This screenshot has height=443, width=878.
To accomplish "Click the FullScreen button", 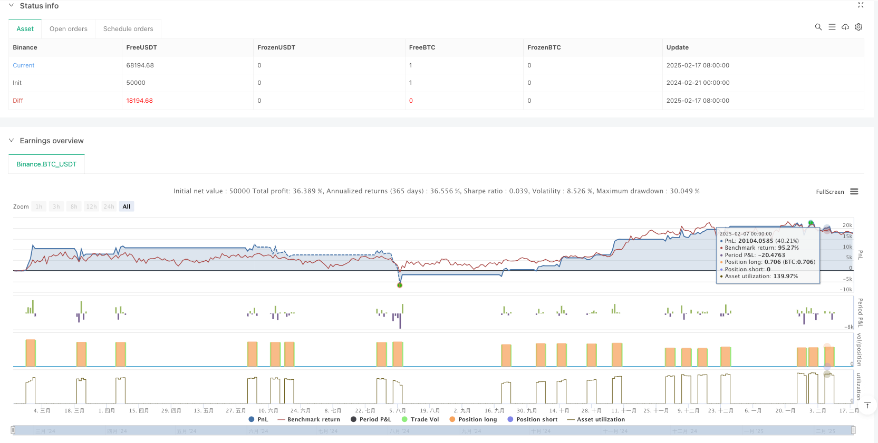I will pos(830,192).
